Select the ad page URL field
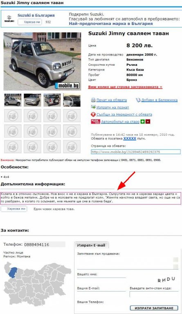 tap(135, 152)
